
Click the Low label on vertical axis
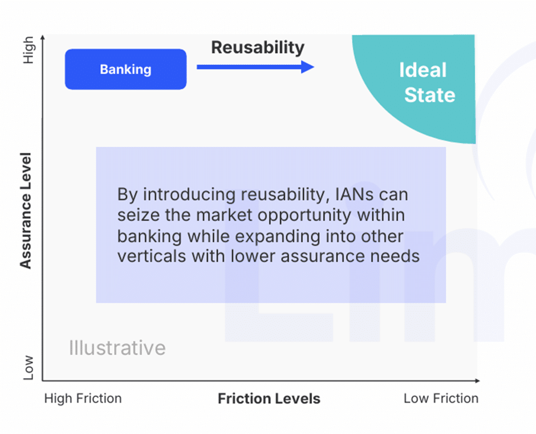tap(29, 368)
